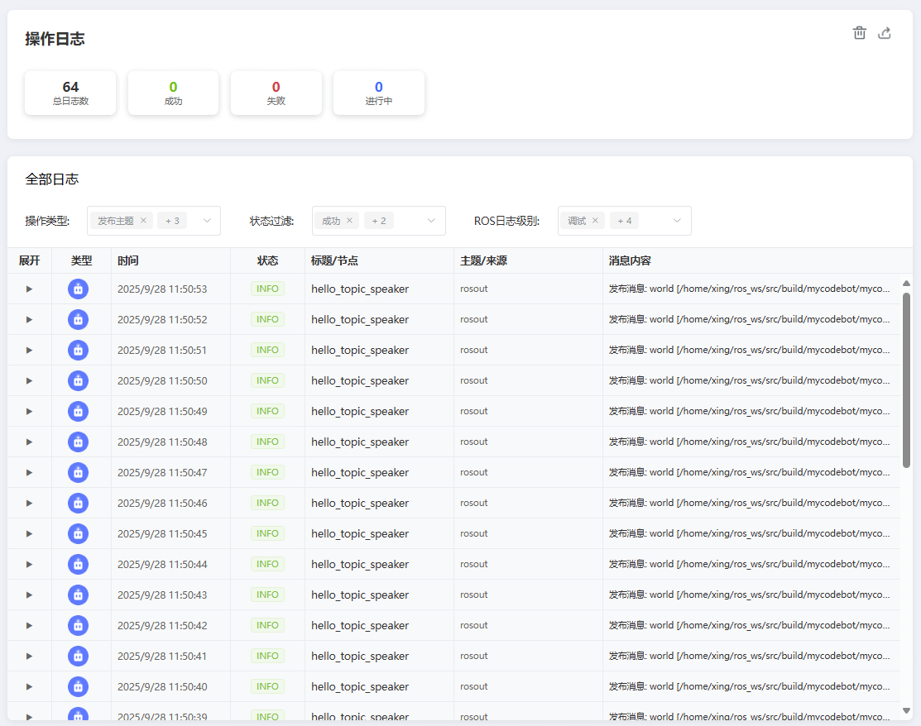Click the 总日志数 64 stat card
This screenshot has height=726, width=921.
70,93
